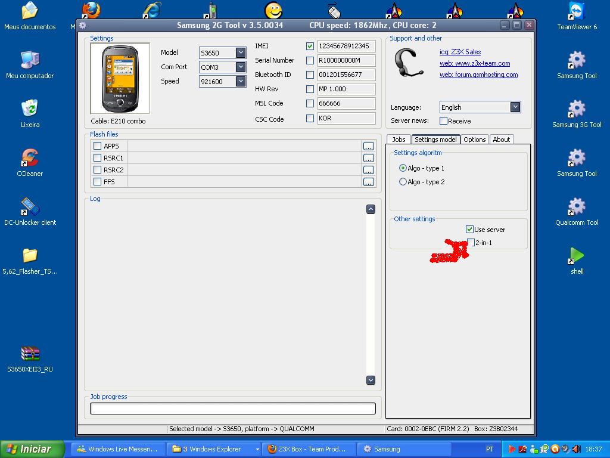
Task: Open the icq: Z3X Sales link
Action: coord(460,52)
